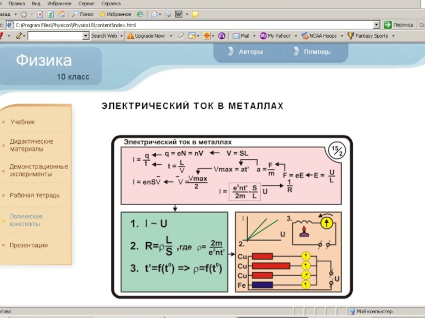Click the Мой компьютер zone in status bar
The width and height of the screenshot is (425, 318).
pyautogui.click(x=371, y=311)
